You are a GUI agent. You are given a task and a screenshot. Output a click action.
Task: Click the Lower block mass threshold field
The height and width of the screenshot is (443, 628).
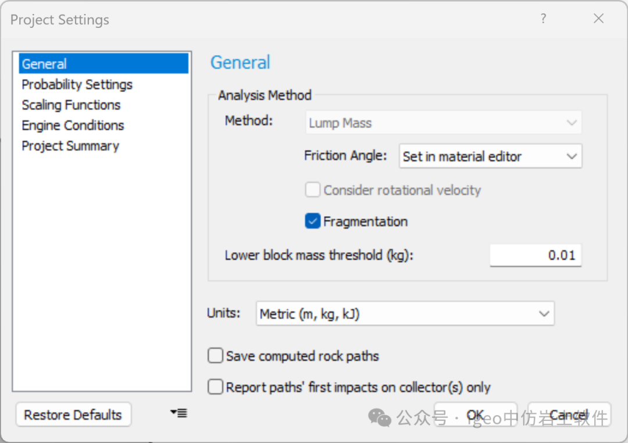tap(536, 255)
